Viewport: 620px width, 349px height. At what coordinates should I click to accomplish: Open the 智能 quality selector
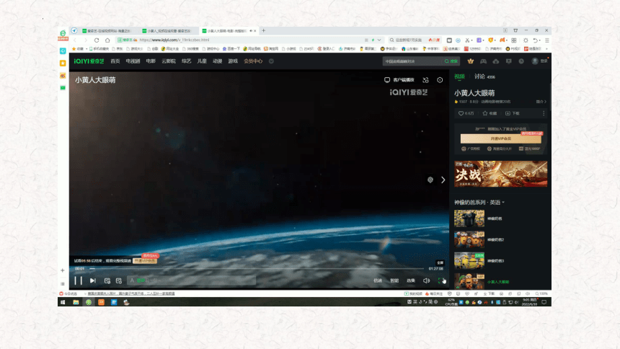(394, 280)
